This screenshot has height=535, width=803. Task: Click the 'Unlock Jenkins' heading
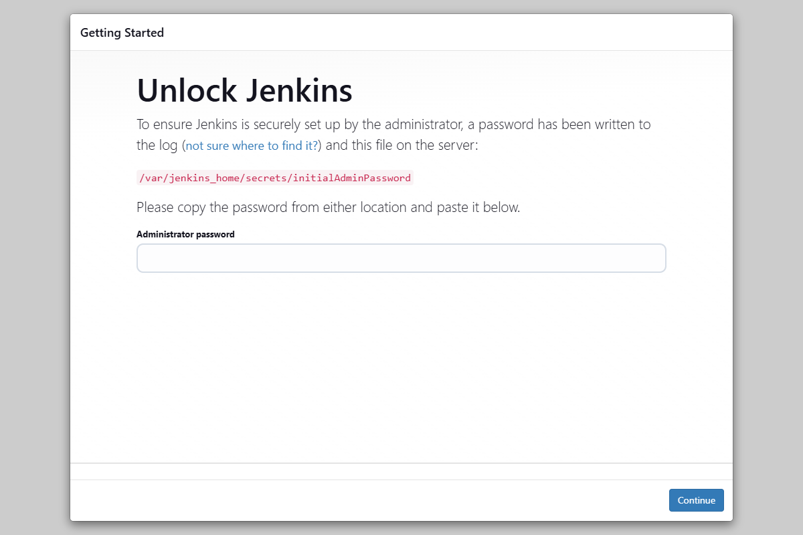[x=244, y=90]
